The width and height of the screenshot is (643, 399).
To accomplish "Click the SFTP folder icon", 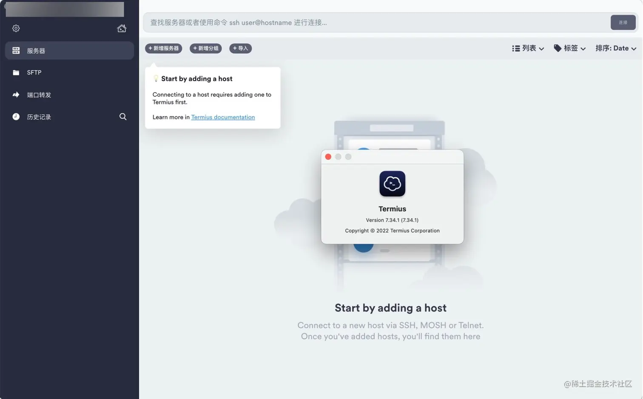I will point(16,73).
